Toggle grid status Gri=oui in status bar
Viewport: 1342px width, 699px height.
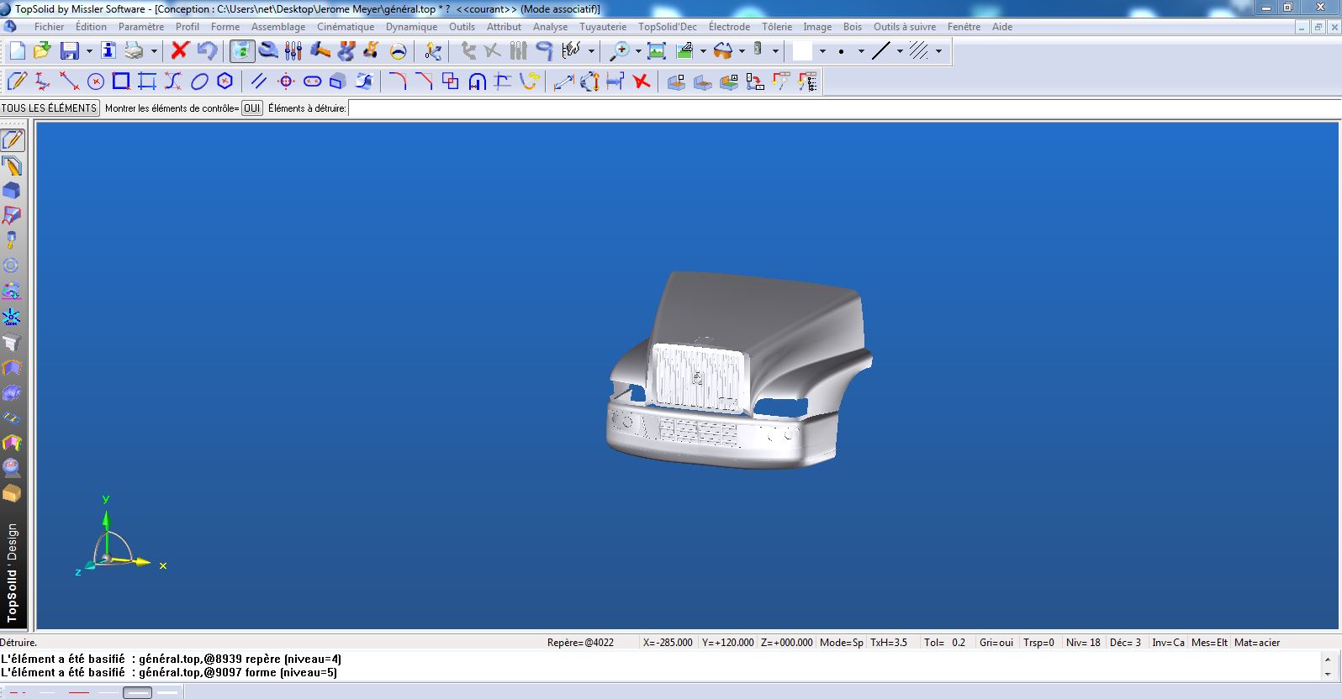[996, 643]
